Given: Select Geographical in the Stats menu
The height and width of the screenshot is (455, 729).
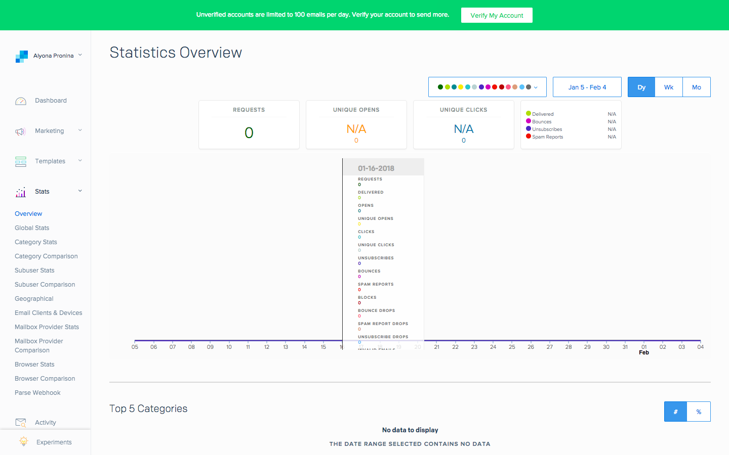Looking at the screenshot, I should click(x=33, y=298).
